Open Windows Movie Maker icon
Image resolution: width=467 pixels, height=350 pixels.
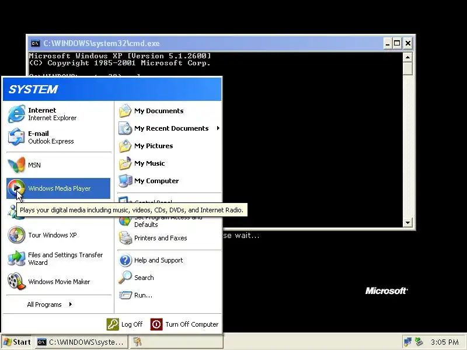[16, 282]
